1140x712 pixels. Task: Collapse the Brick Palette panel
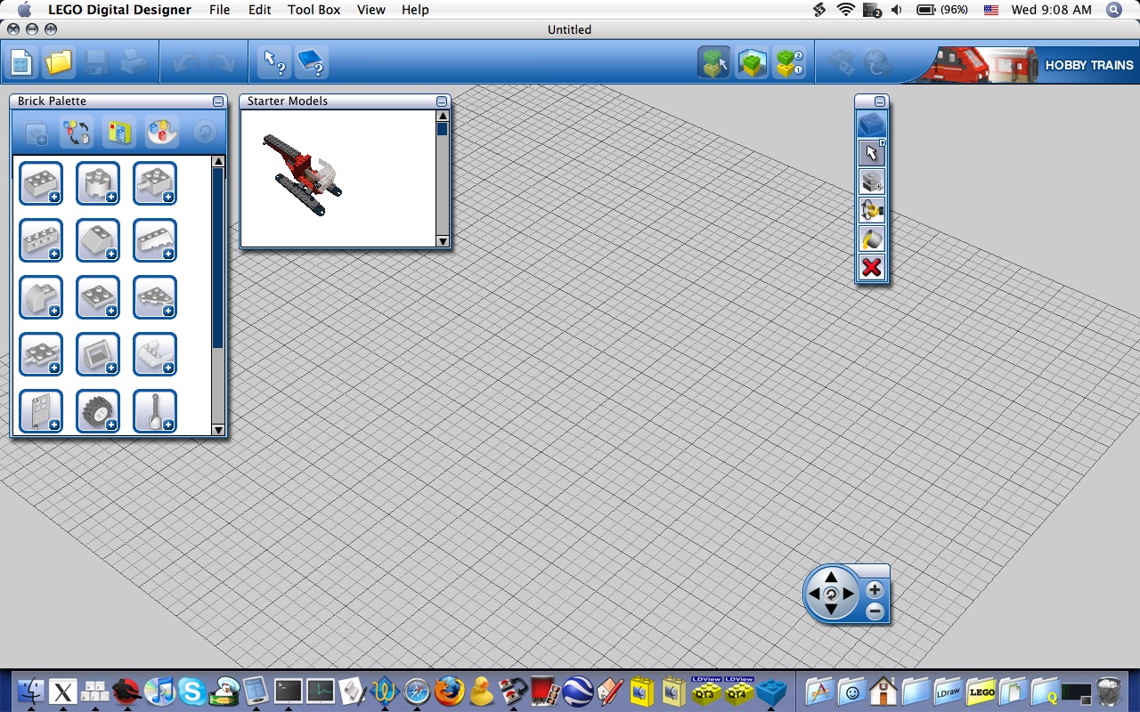[x=217, y=101]
